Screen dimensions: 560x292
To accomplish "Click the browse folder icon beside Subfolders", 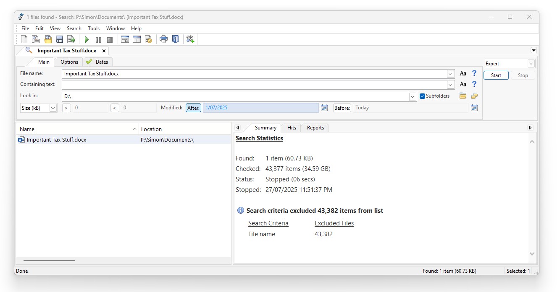I will click(x=463, y=96).
